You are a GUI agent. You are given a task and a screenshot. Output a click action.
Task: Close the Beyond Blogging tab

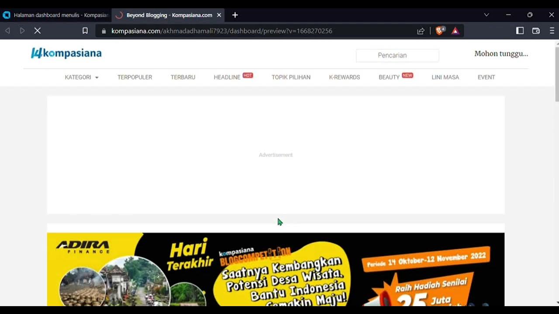click(219, 15)
